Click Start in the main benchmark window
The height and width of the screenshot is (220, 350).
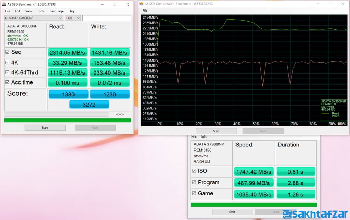pos(45,128)
